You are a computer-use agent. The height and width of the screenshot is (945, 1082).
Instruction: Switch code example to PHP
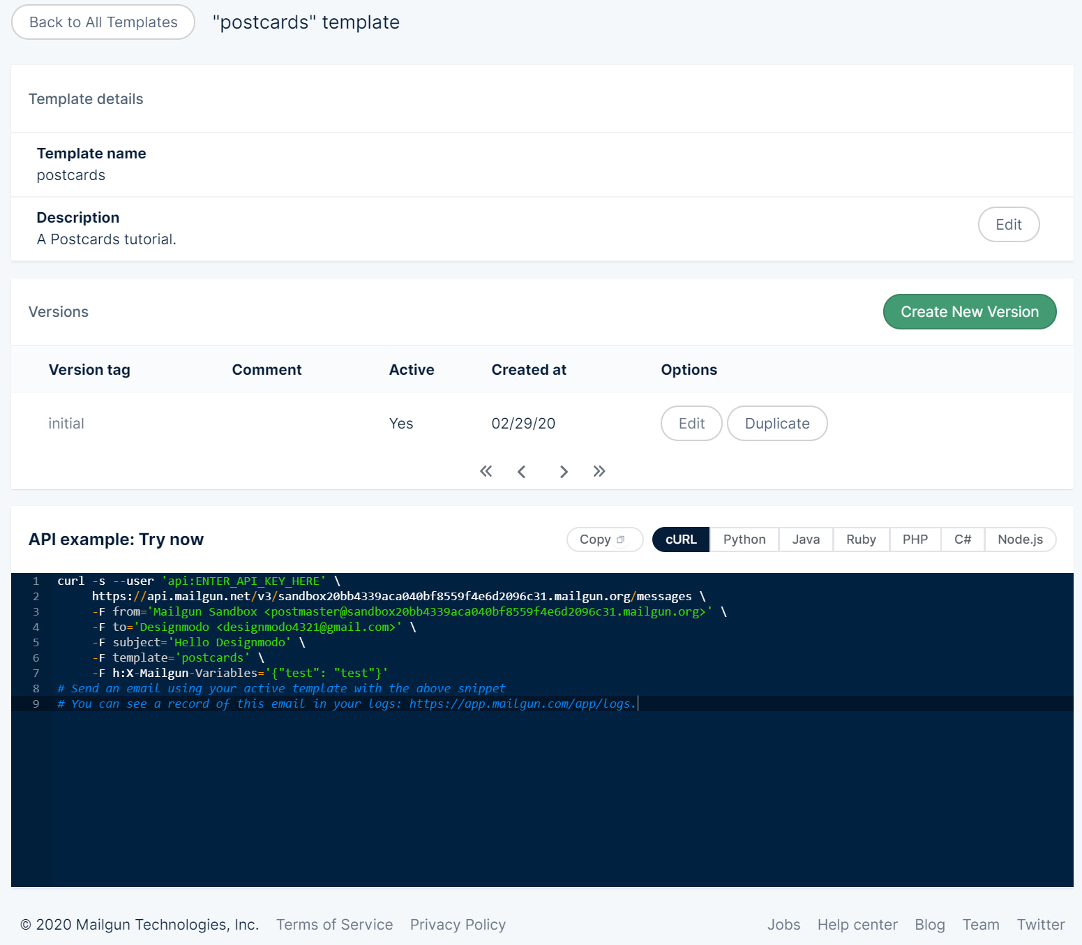(x=915, y=540)
